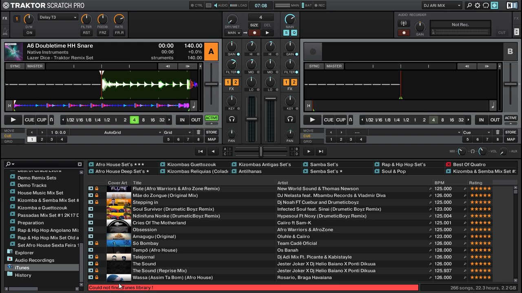The width and height of the screenshot is (522, 293).
Task: Delete cue point with Deck A trash icon
Action: [x=199, y=132]
